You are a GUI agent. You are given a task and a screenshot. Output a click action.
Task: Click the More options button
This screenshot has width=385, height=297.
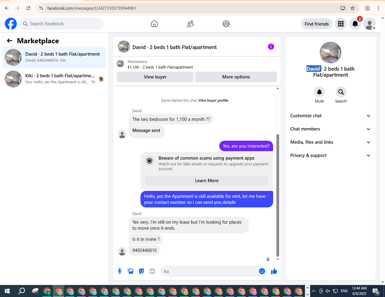(x=236, y=77)
